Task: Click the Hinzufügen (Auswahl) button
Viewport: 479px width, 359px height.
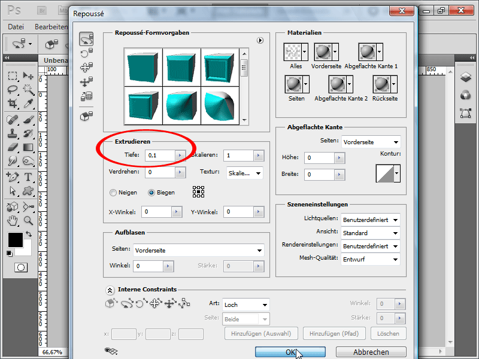Action: (261, 333)
